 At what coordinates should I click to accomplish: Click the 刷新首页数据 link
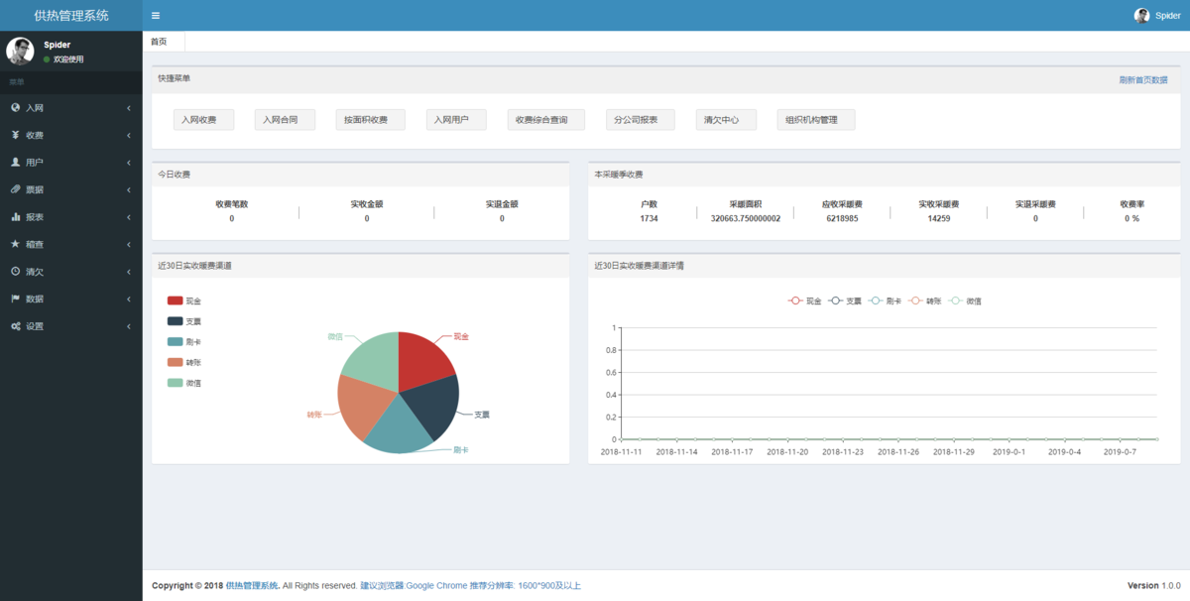1142,79
